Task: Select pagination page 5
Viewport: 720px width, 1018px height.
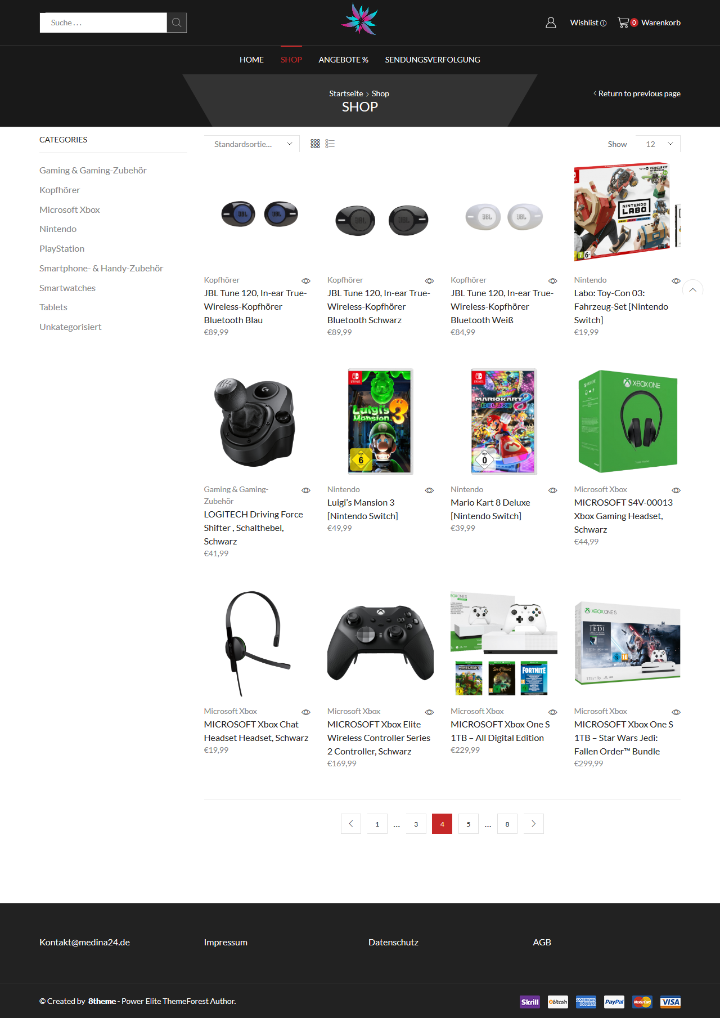Action: tap(469, 824)
